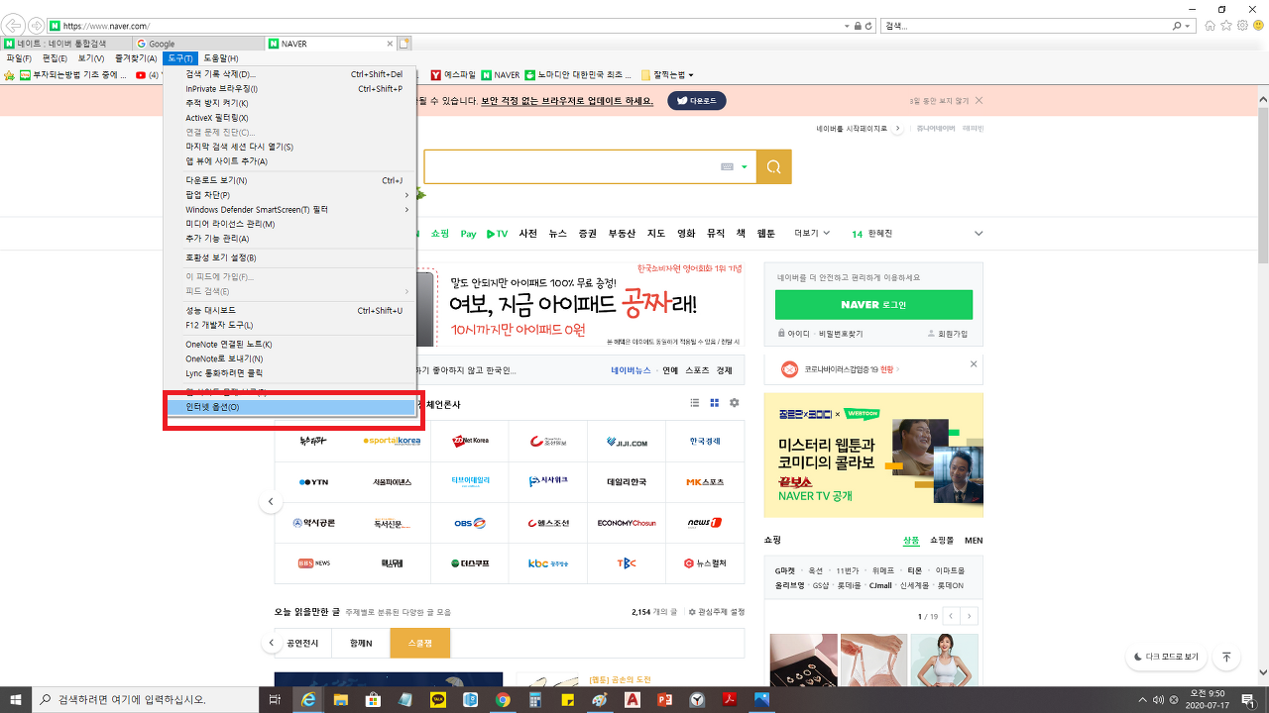Screen dimensions: 1269x713
Task: Go to previous newsstand page arrow
Action: click(272, 502)
